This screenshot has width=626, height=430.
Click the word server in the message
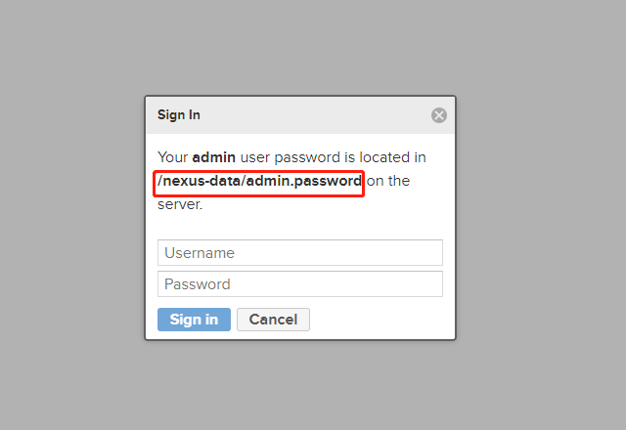(x=177, y=205)
